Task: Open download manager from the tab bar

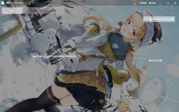Action: coord(33,11)
